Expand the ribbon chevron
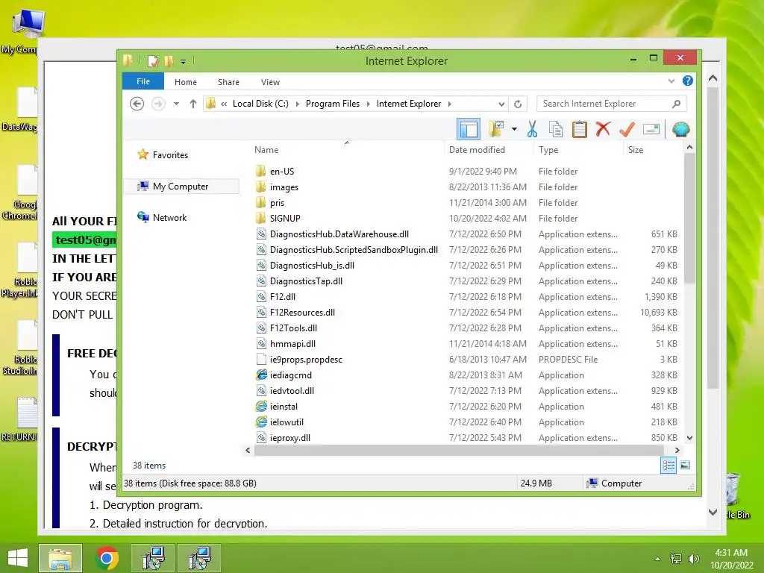The width and height of the screenshot is (764, 573). pos(671,81)
